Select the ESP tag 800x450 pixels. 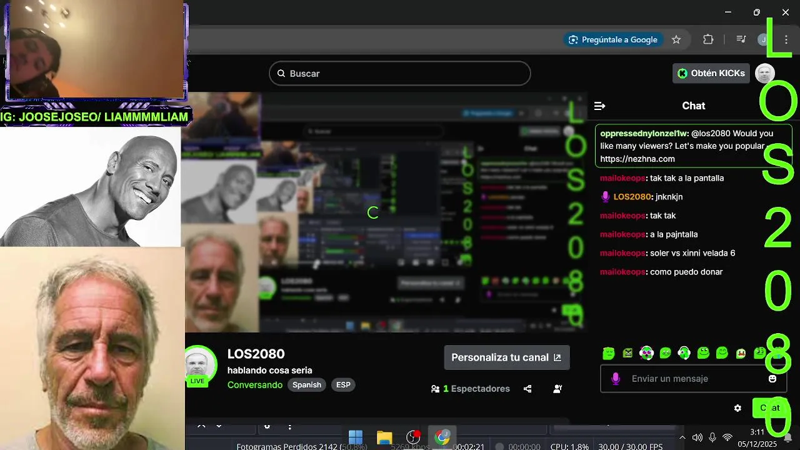pos(343,385)
